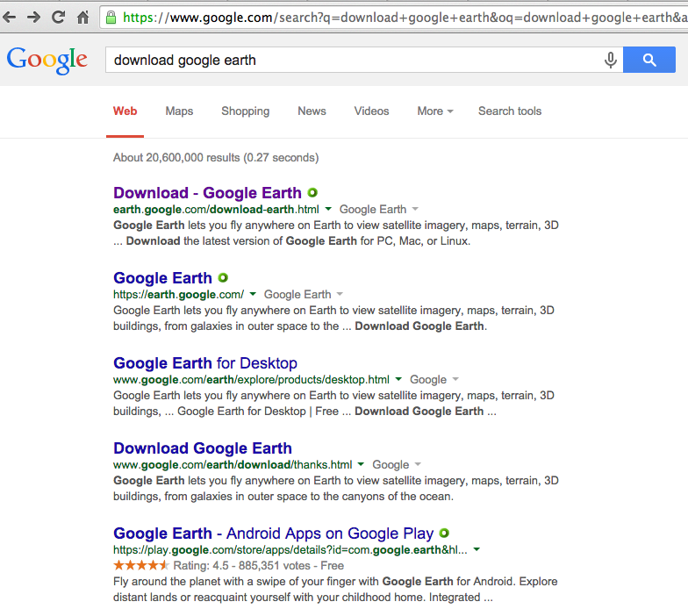The height and width of the screenshot is (616, 688).
Task: Switch to the Maps tab
Action: (x=179, y=111)
